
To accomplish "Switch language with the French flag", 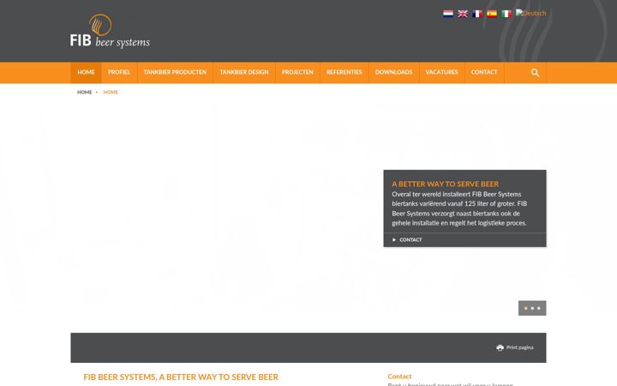I will click(x=477, y=14).
